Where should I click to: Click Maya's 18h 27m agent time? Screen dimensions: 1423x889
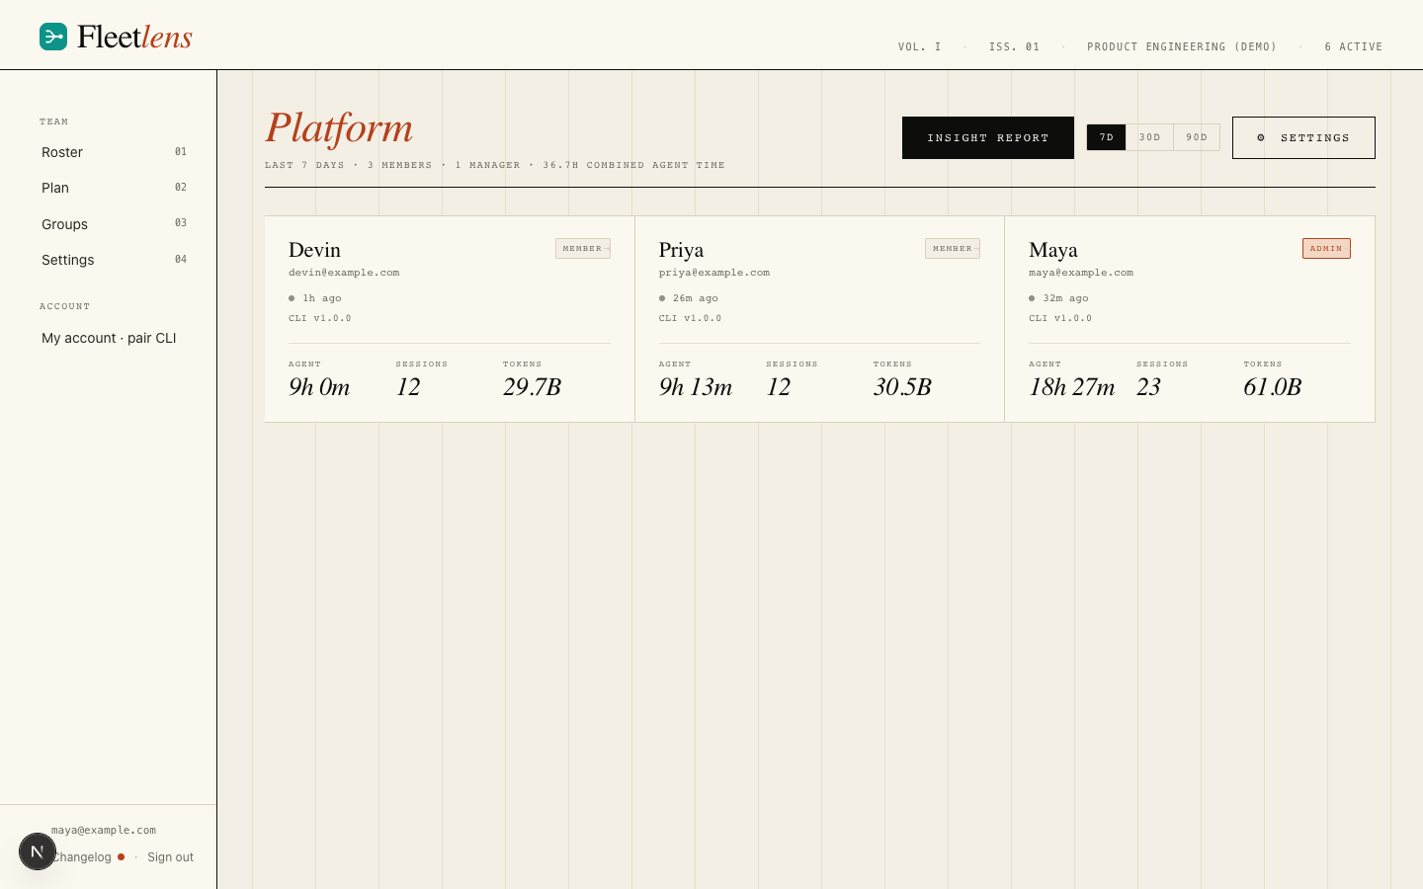click(1072, 387)
